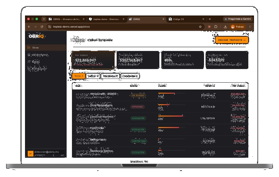Screen dimensions: 279x177
Task: Open a new tab with the plus icon
Action: (210, 19)
